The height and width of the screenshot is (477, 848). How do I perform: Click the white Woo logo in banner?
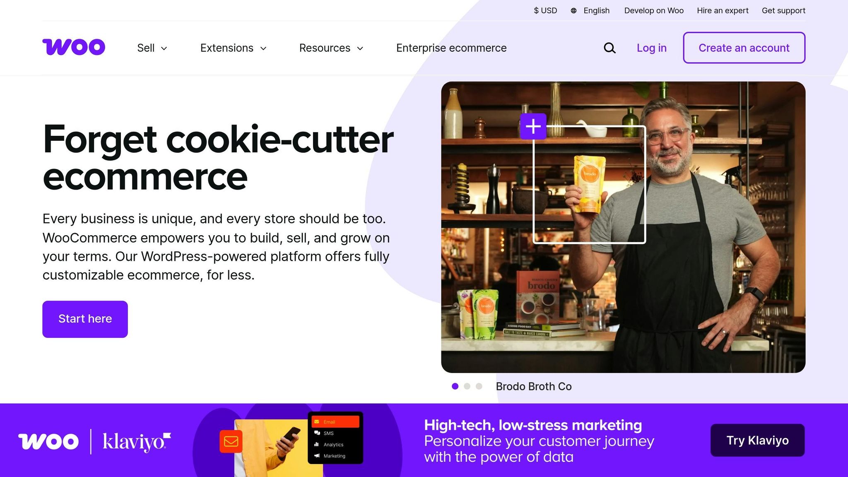48,441
